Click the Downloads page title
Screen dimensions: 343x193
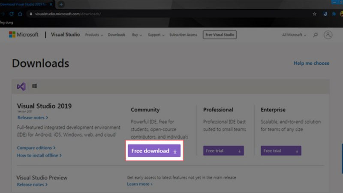click(x=40, y=63)
